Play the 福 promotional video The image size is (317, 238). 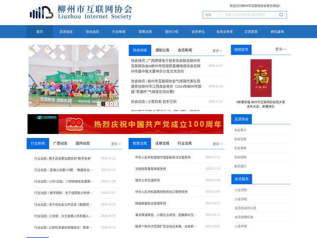click(x=261, y=78)
